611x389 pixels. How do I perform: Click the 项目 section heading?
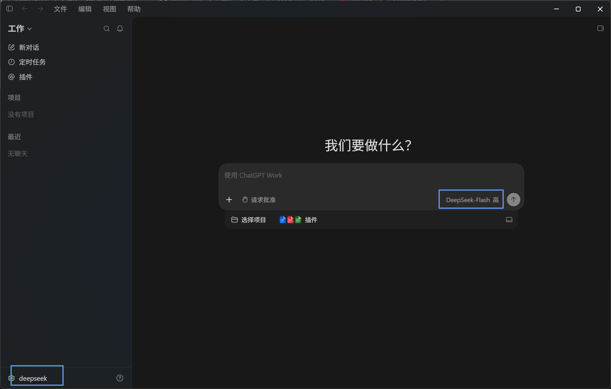point(14,98)
